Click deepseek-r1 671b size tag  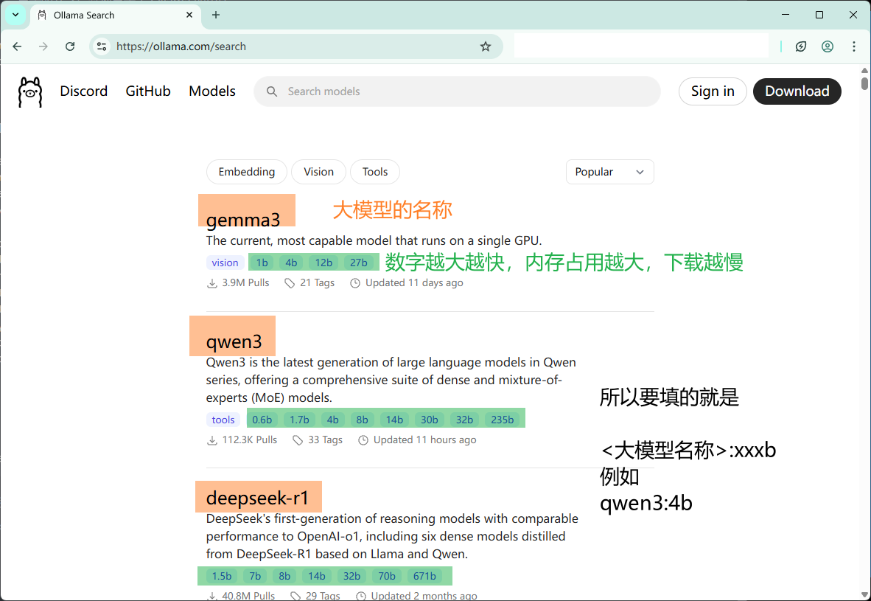tap(424, 576)
